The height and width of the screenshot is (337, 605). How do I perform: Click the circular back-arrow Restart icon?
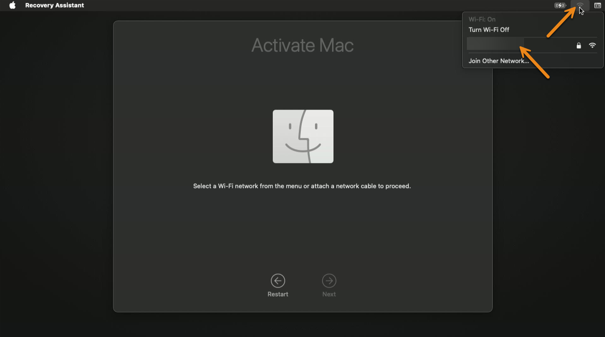278,281
